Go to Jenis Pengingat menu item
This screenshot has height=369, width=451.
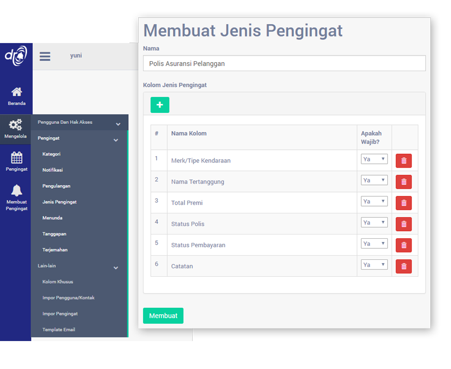tap(60, 202)
